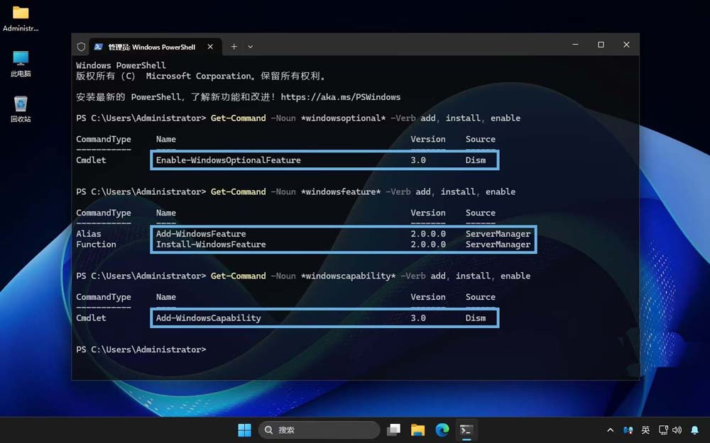The width and height of the screenshot is (710, 443).
Task: Click the https://aka.ms/PSWindows link
Action: pos(341,96)
